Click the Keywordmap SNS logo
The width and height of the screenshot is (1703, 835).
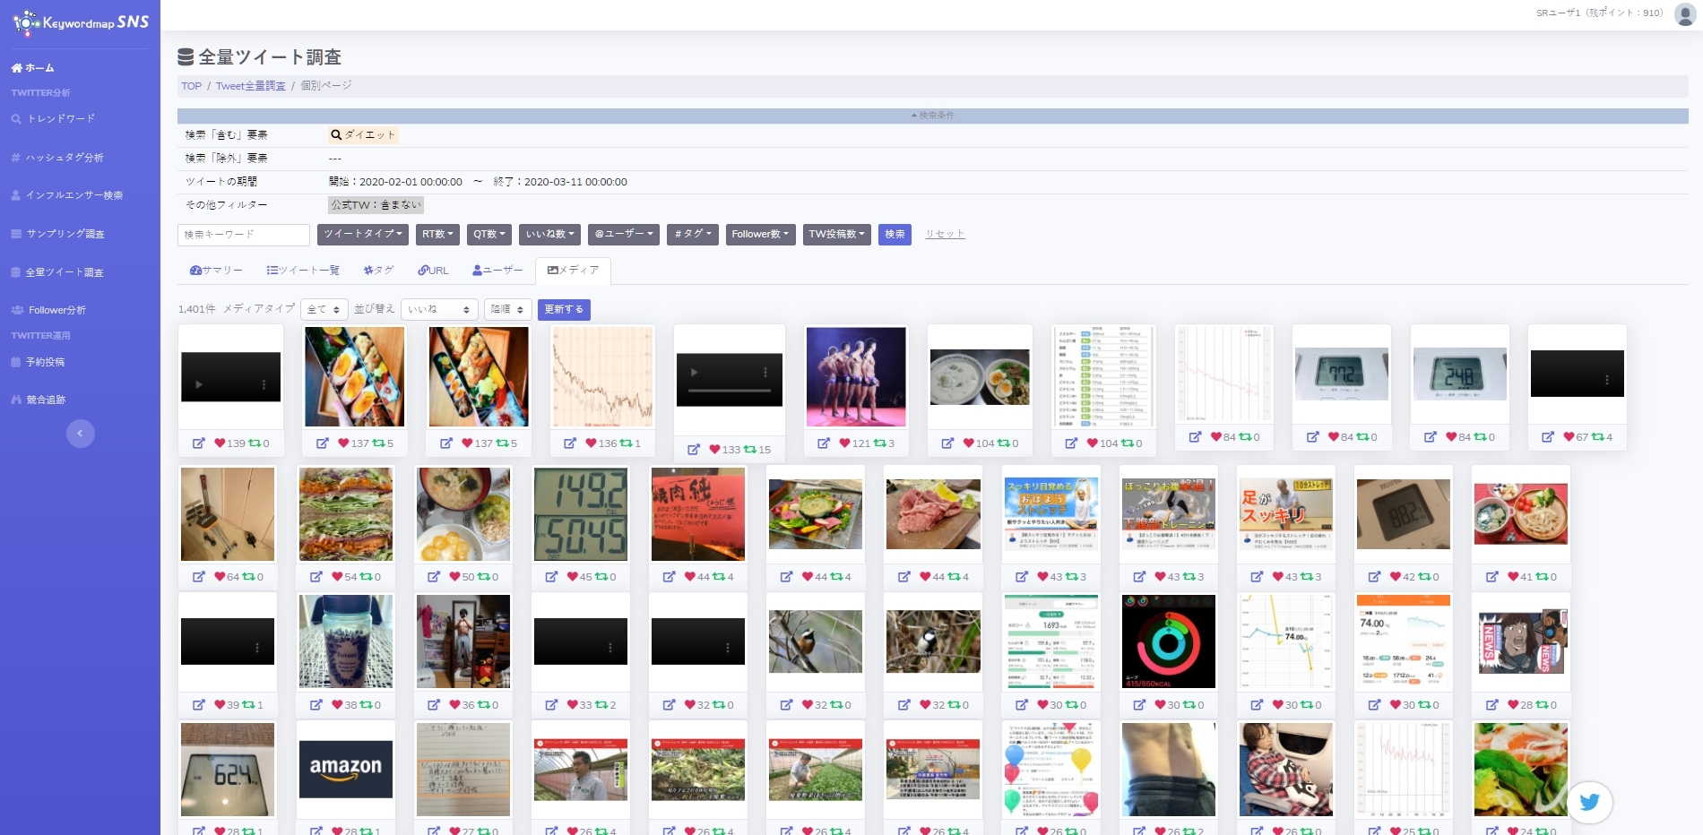pos(81,22)
